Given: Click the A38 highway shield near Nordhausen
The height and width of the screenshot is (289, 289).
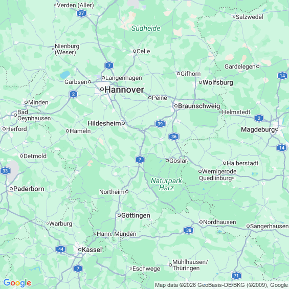Looking at the screenshot, I should (x=189, y=230).
